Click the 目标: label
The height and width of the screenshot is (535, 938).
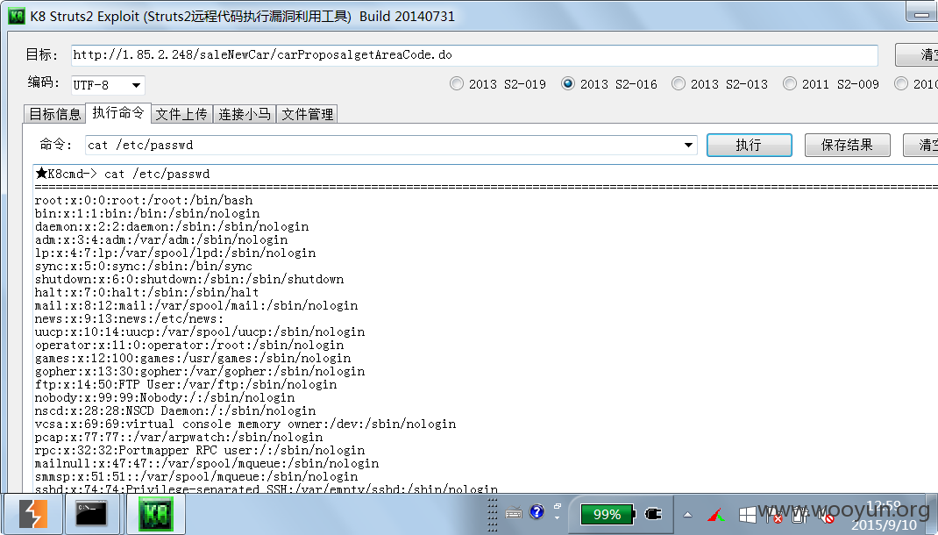[x=41, y=55]
